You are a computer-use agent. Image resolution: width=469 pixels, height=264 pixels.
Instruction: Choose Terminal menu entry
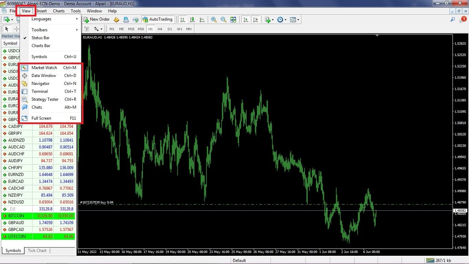(x=51, y=91)
